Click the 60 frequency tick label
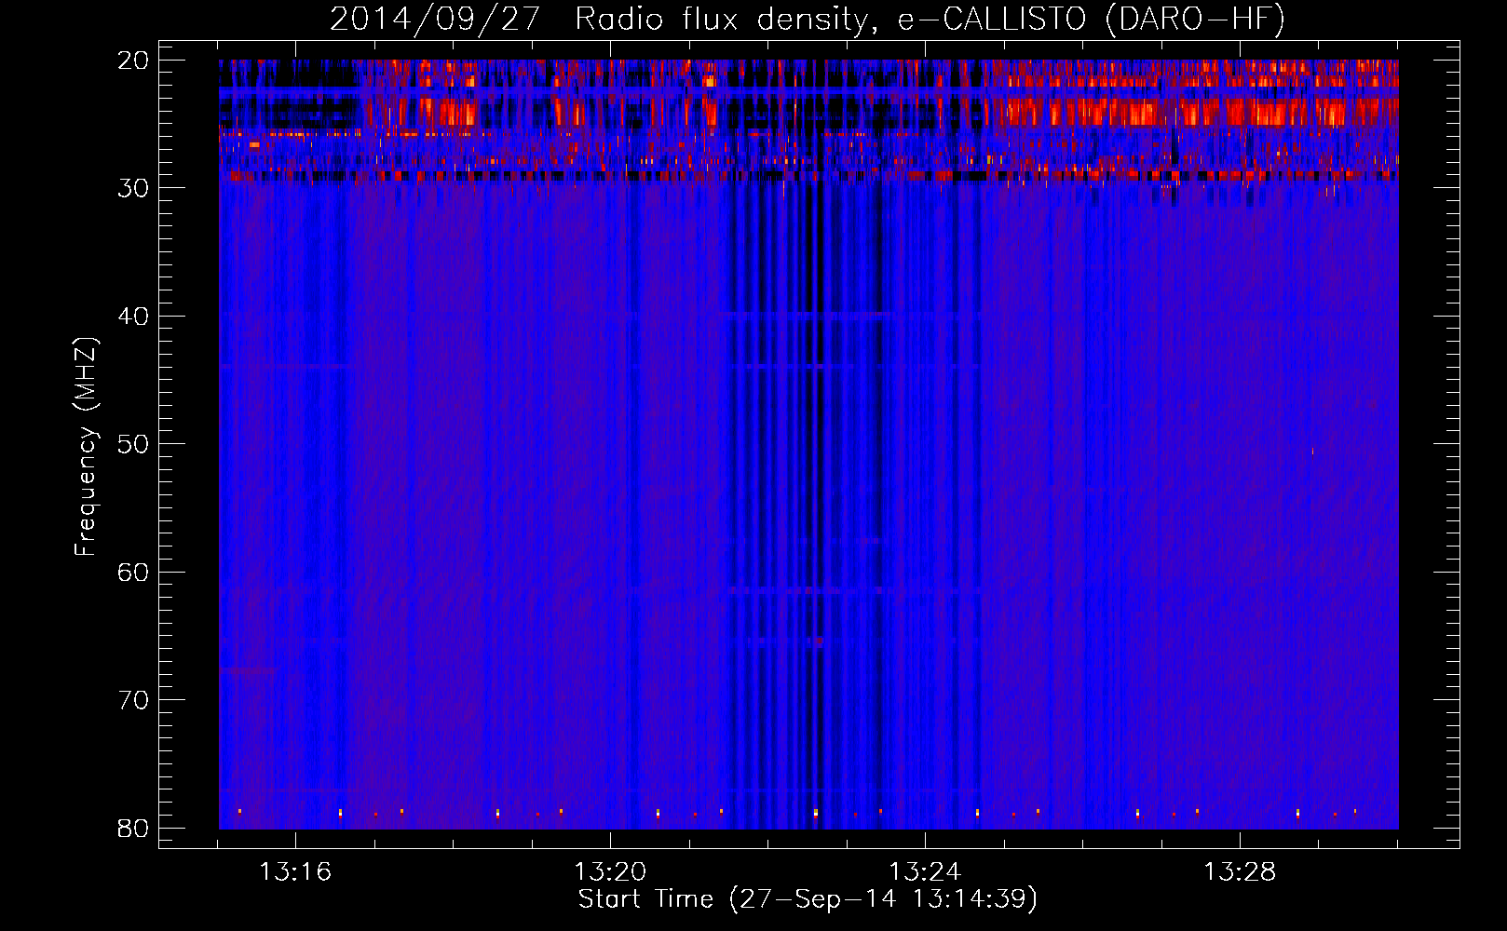 click(133, 572)
